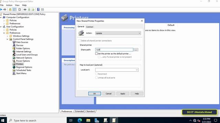Toggle 'only if a local printer is not present'
The width and height of the screenshot is (220, 123).
click(99, 57)
